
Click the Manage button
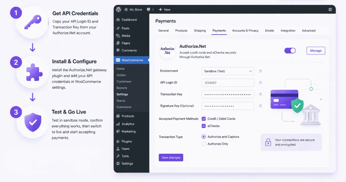316,51
